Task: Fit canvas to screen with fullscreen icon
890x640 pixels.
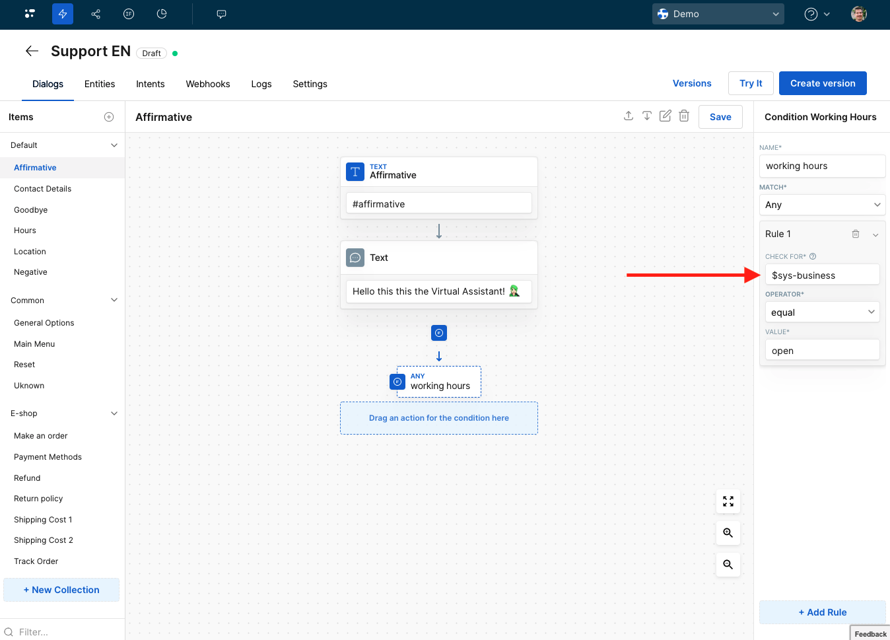Action: [728, 502]
